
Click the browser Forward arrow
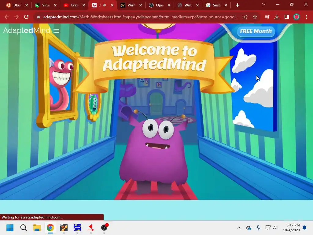(x=17, y=17)
